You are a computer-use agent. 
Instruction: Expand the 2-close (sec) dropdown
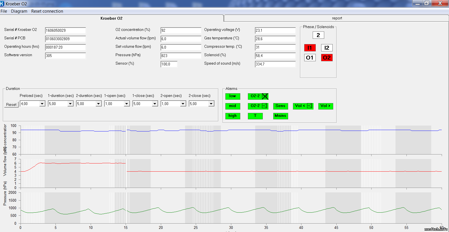tap(211, 104)
